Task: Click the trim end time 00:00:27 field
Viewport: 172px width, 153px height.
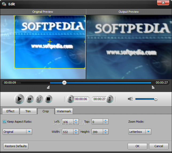Action: 99,99
